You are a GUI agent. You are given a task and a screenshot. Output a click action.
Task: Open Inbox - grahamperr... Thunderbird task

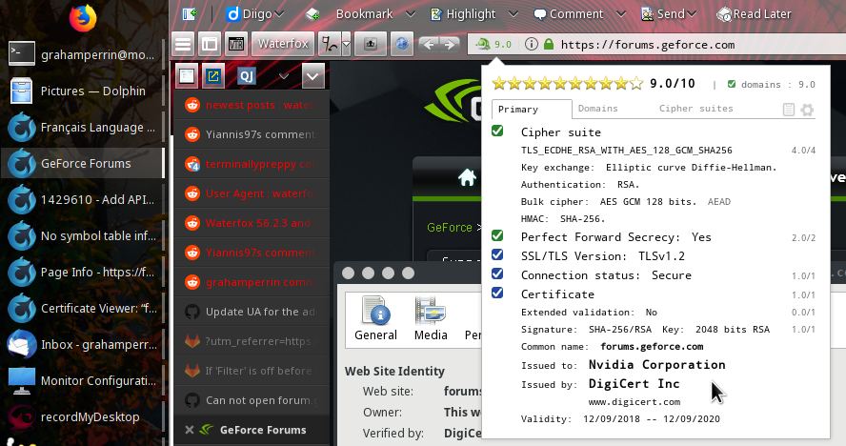(83, 344)
